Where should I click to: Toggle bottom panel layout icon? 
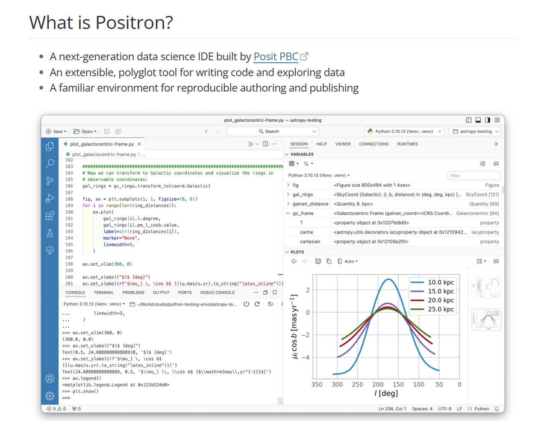[478, 120]
